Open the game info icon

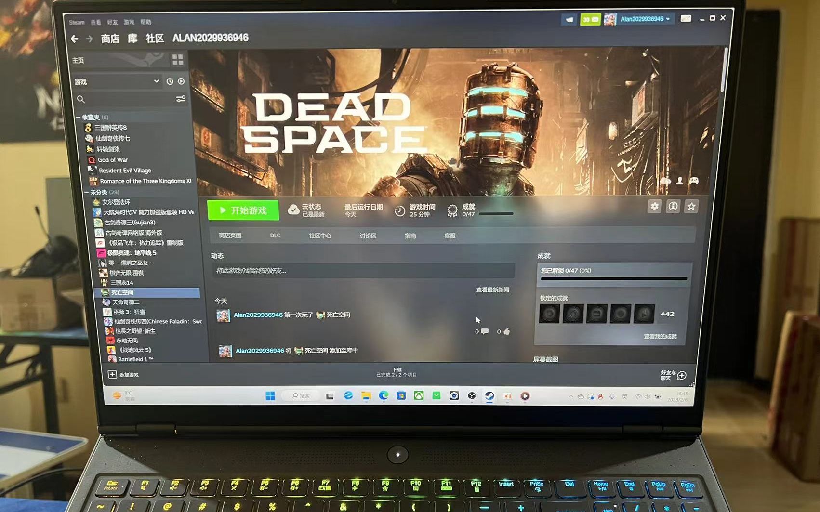673,206
